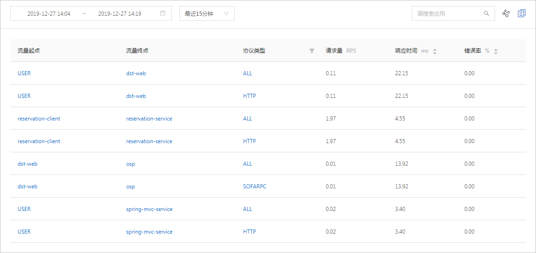Select request value 1.97 in reservation-service ALL row
Screen dimensions: 536x253
pyautogui.click(x=331, y=119)
